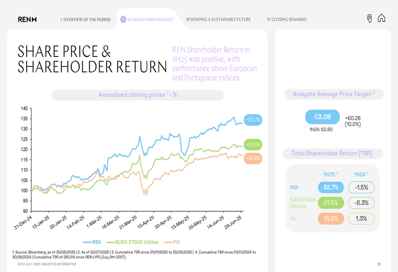This screenshot has width=398, height=272.
Task: Select EURO STOXX 1H25 TSR value 21.5%
Action: (x=331, y=203)
